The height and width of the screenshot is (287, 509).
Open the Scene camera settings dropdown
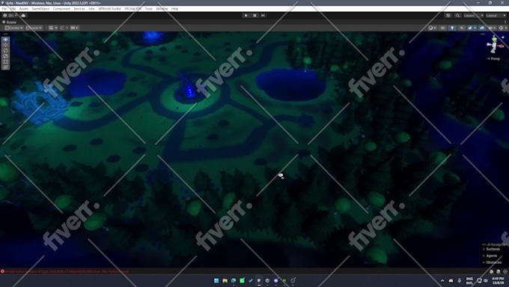492,28
